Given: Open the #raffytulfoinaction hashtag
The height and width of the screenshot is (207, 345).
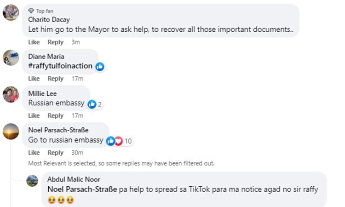Looking at the screenshot, I should [x=61, y=66].
